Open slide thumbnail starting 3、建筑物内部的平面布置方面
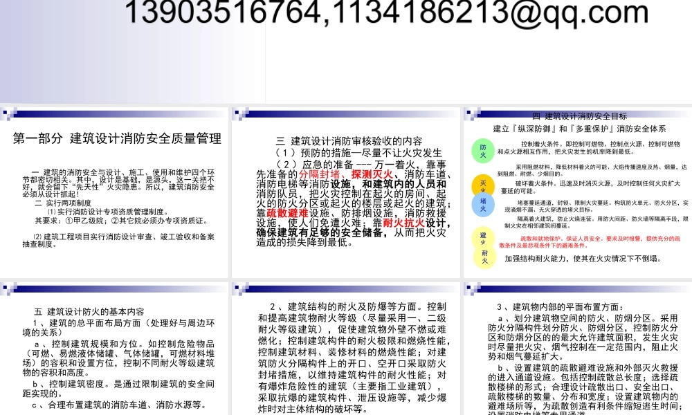The width and height of the screenshot is (692, 415). [578, 349]
